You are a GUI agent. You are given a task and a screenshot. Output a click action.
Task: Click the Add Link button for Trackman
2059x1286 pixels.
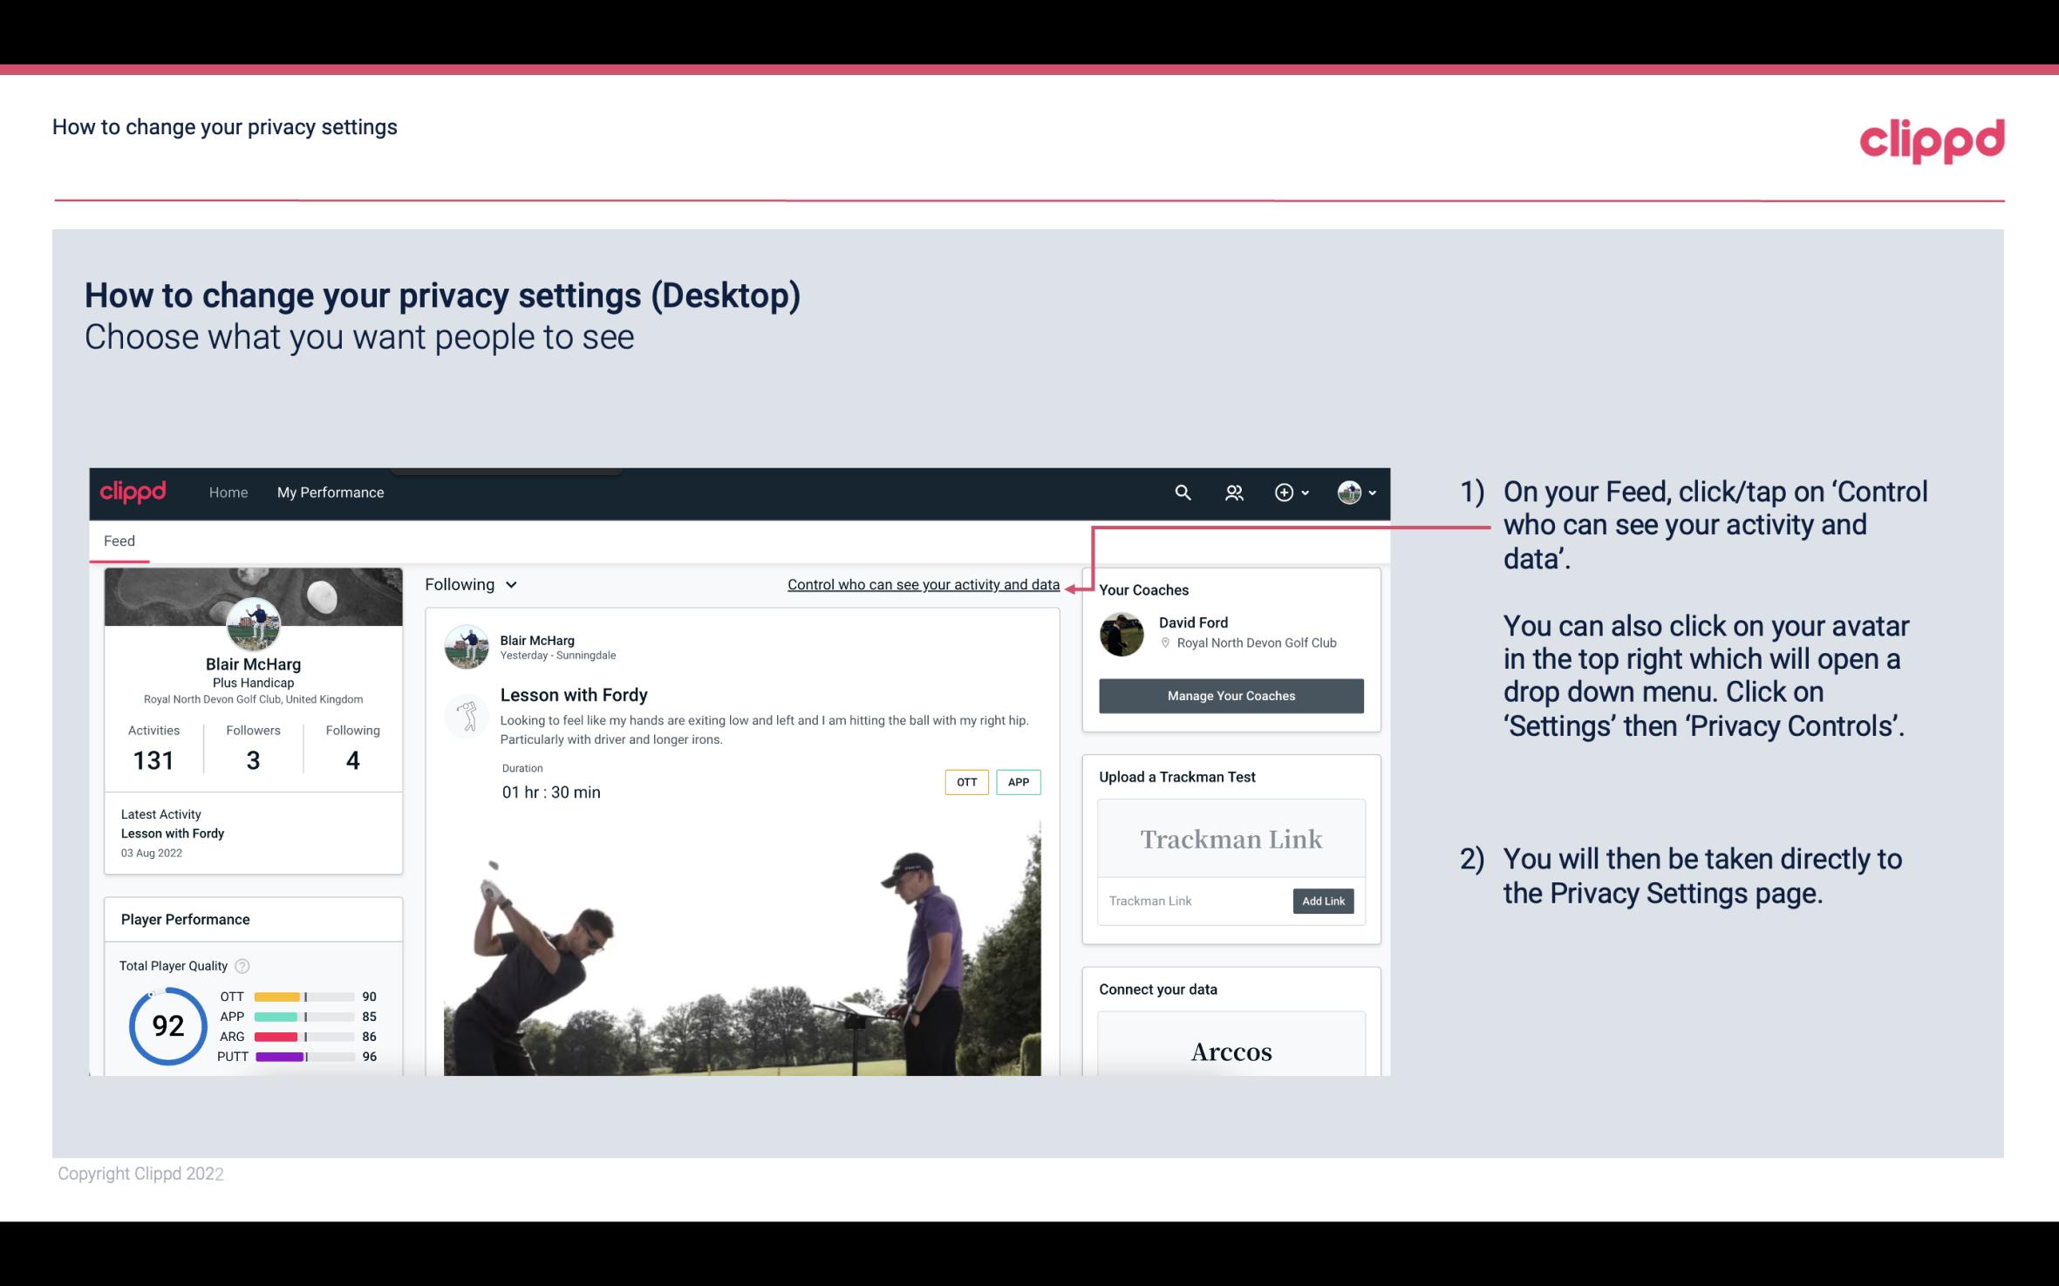pos(1321,901)
